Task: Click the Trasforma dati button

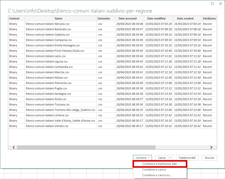Action: (187, 158)
